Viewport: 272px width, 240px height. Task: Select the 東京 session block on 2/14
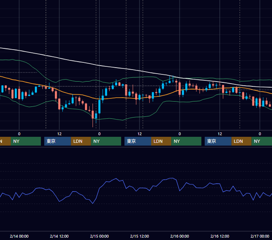pyautogui.click(x=58, y=141)
